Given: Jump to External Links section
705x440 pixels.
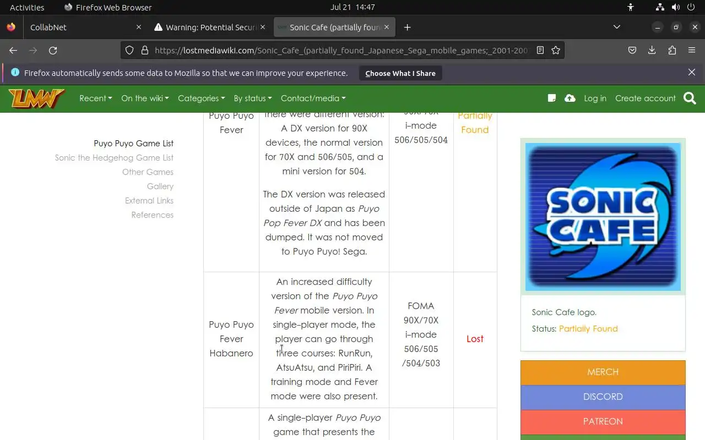Looking at the screenshot, I should [x=149, y=201].
